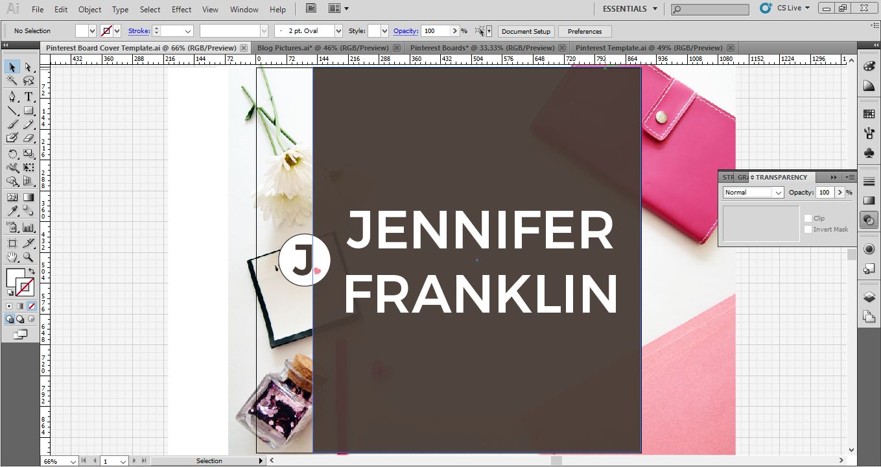Open the graphic Style dropdown
The image size is (881, 467).
(384, 31)
